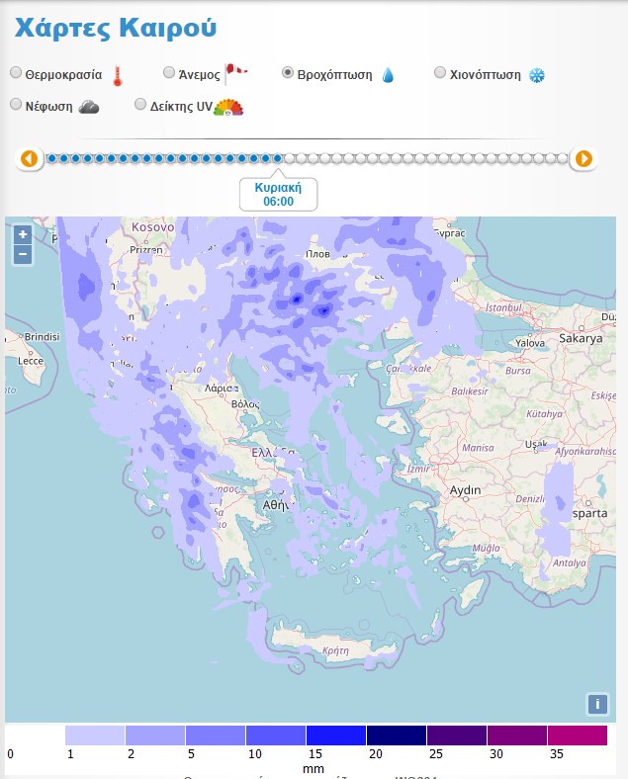The image size is (628, 779).
Task: Click the Aydın city label on map
Action: coord(465,490)
